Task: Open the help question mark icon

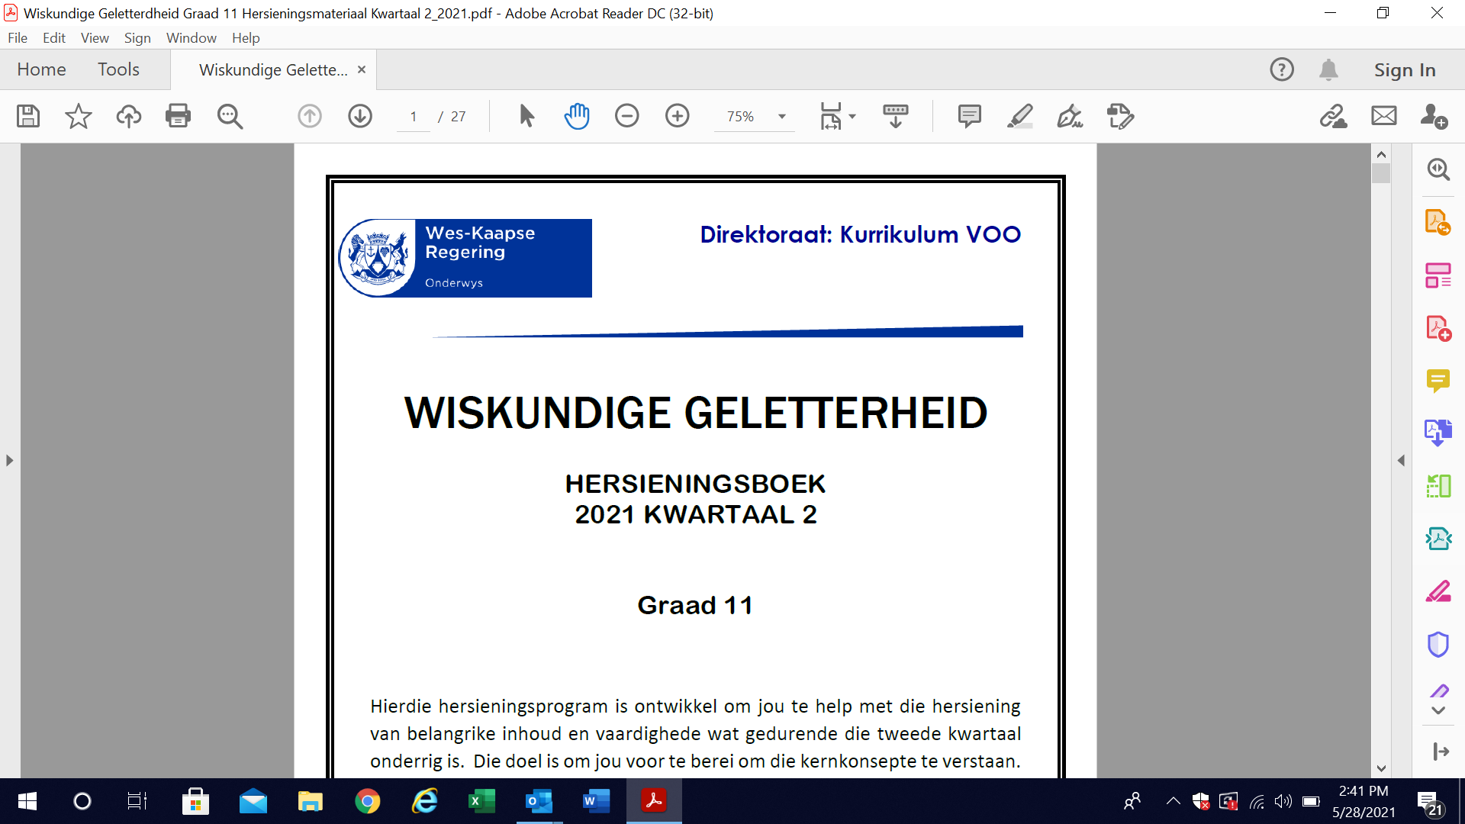Action: tap(1282, 69)
